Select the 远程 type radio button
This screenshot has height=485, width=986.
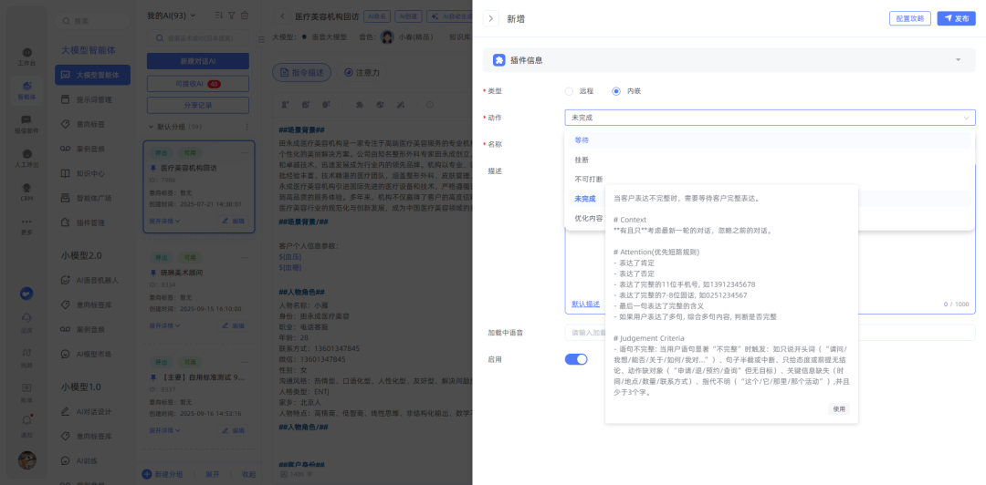(x=570, y=91)
